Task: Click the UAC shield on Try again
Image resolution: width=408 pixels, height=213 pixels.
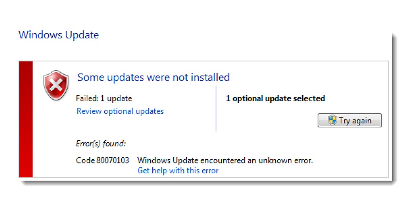Action: coord(332,120)
